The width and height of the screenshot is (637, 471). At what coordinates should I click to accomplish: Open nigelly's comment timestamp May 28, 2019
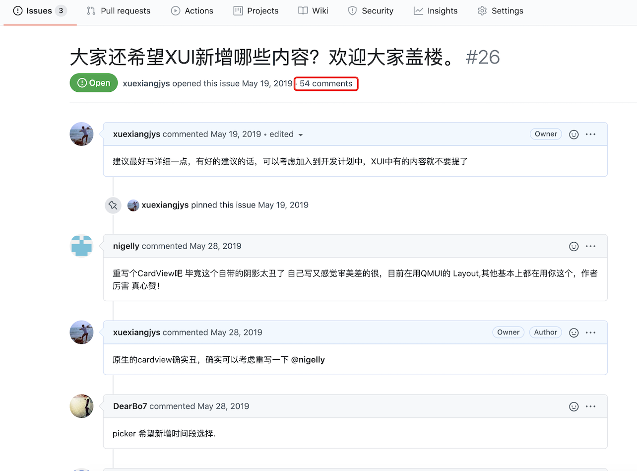click(215, 246)
